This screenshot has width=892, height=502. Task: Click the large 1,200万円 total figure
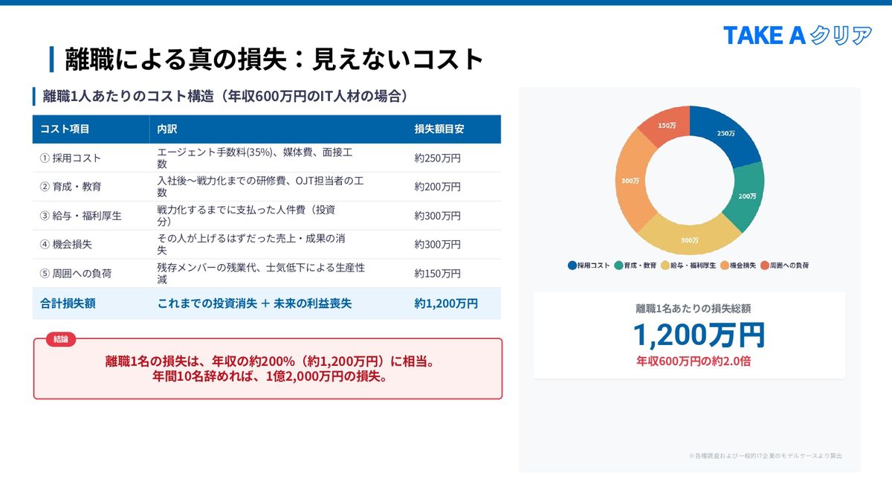pyautogui.click(x=698, y=335)
